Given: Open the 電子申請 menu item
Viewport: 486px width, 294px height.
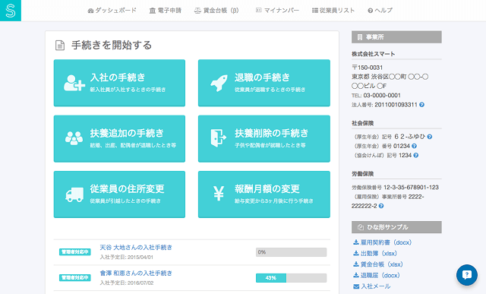Looking at the screenshot, I should [x=166, y=11].
